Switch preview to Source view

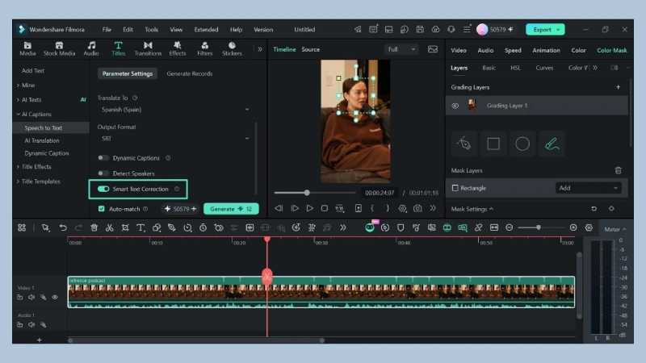[x=310, y=49]
